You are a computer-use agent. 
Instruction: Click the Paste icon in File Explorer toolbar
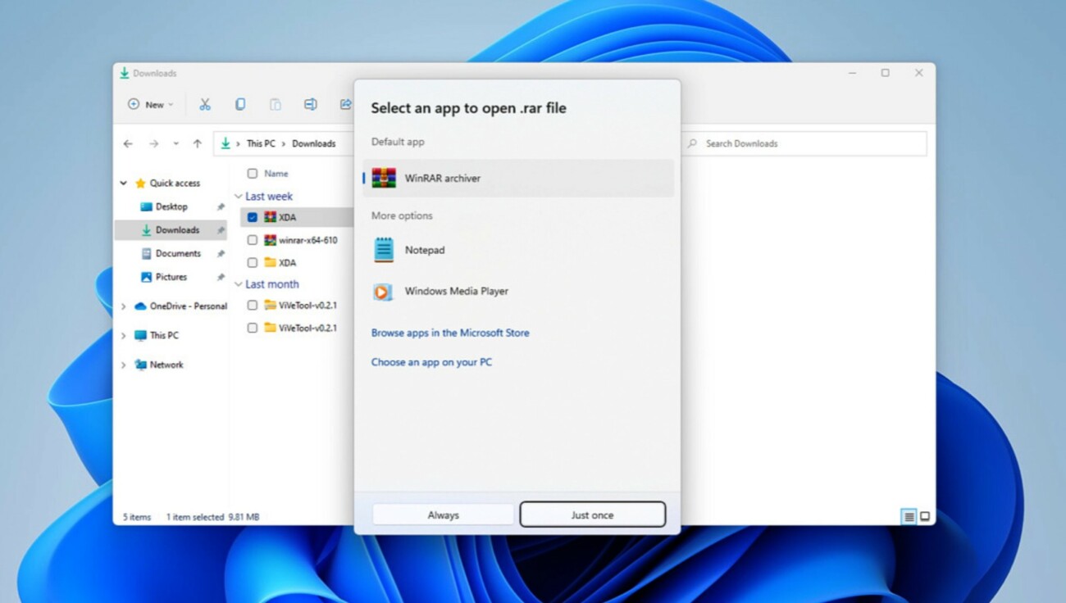point(276,104)
